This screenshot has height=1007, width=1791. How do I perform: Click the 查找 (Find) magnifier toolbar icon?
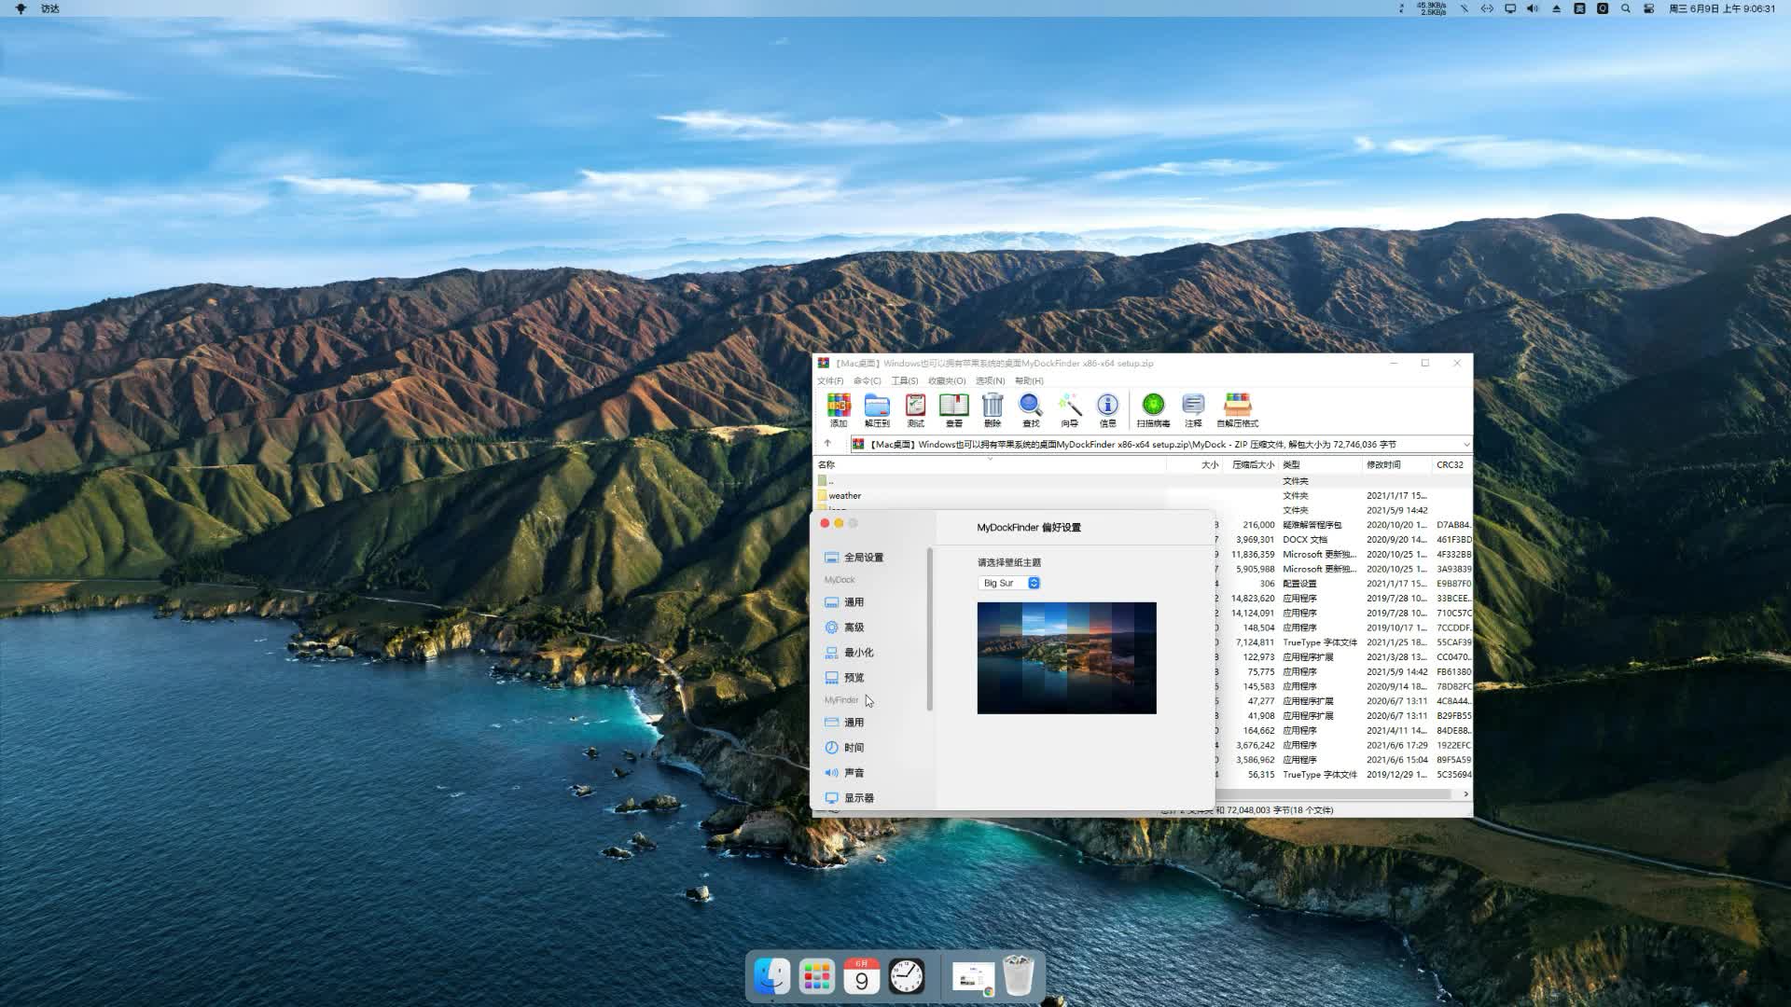pyautogui.click(x=1031, y=409)
